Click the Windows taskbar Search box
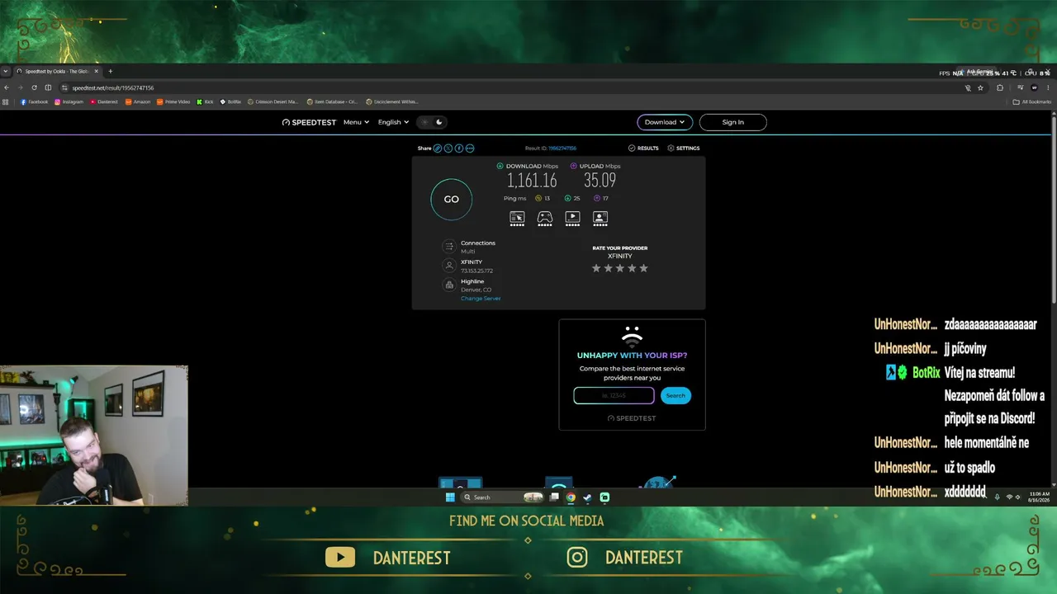This screenshot has height=594, width=1057. coord(502,497)
